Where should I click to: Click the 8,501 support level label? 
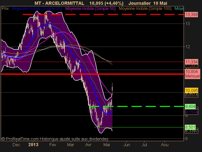[190, 127]
